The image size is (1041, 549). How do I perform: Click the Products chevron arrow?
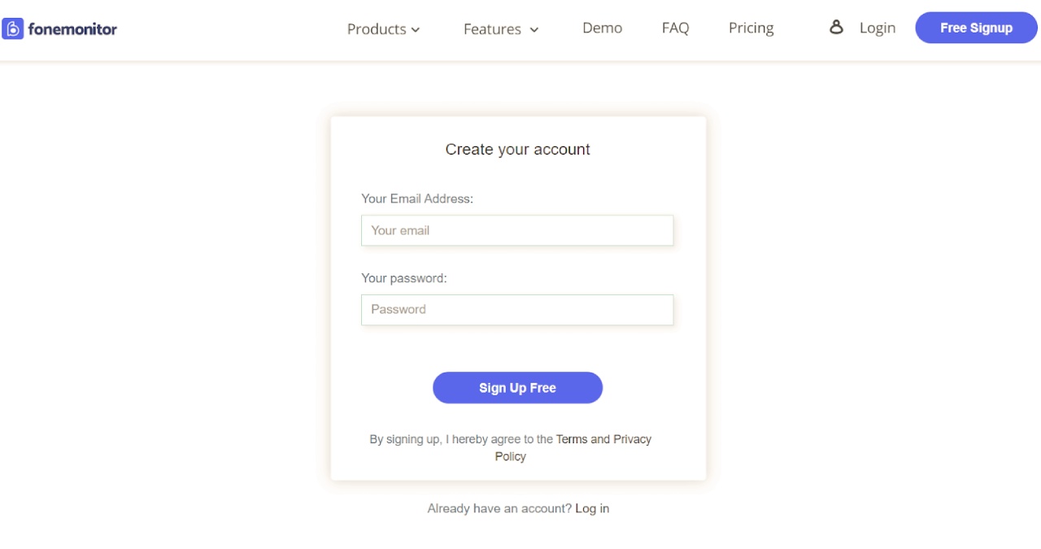pyautogui.click(x=415, y=29)
